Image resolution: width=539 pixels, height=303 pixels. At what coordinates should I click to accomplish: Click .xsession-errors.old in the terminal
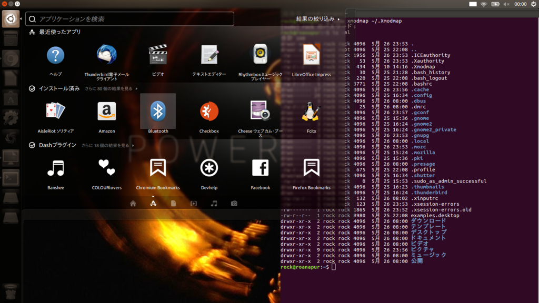[x=441, y=209]
